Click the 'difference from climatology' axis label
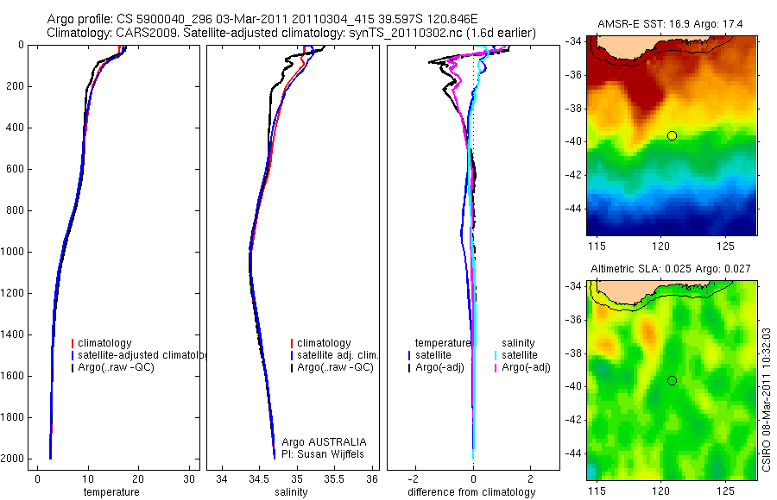 point(471,492)
